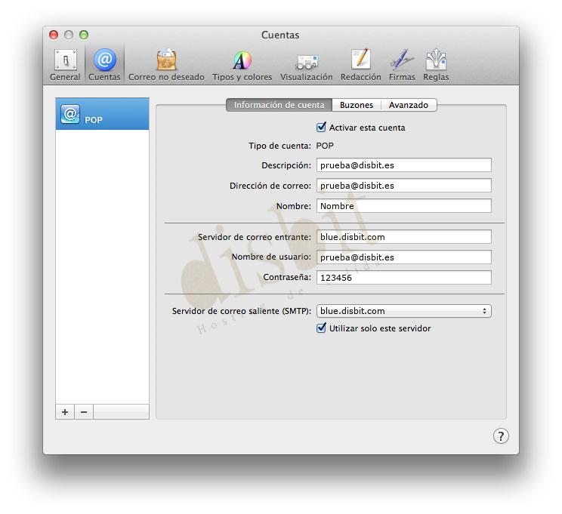
Task: Open the Firmas signatures pane
Action: (x=402, y=65)
